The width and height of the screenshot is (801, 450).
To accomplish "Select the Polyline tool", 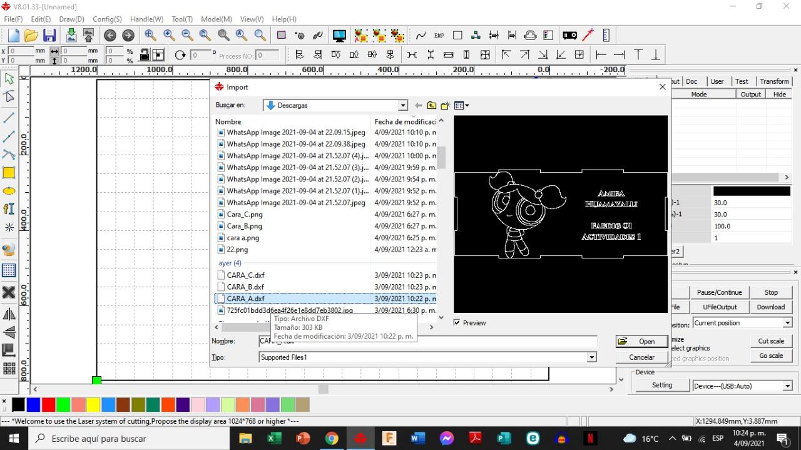I will (x=9, y=137).
